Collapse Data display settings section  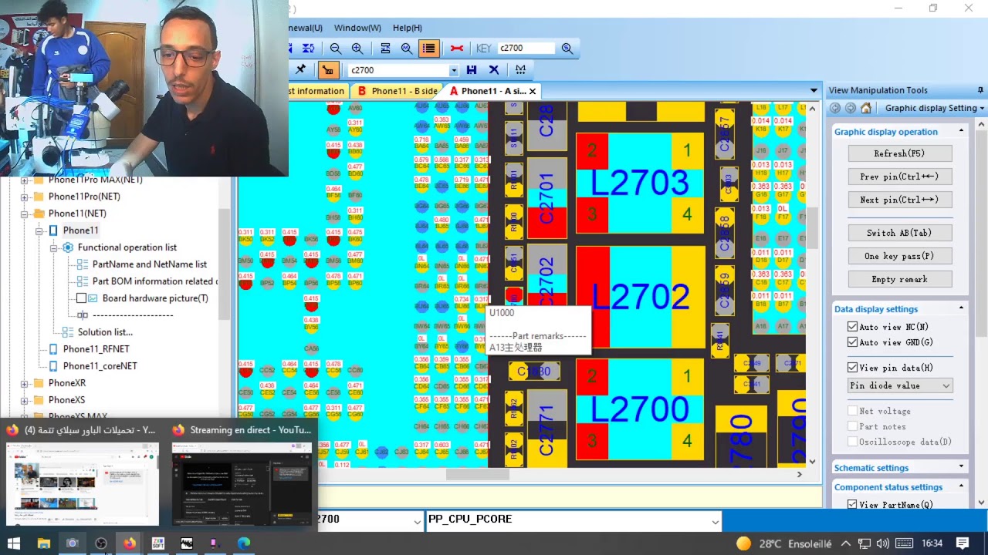pyautogui.click(x=961, y=308)
